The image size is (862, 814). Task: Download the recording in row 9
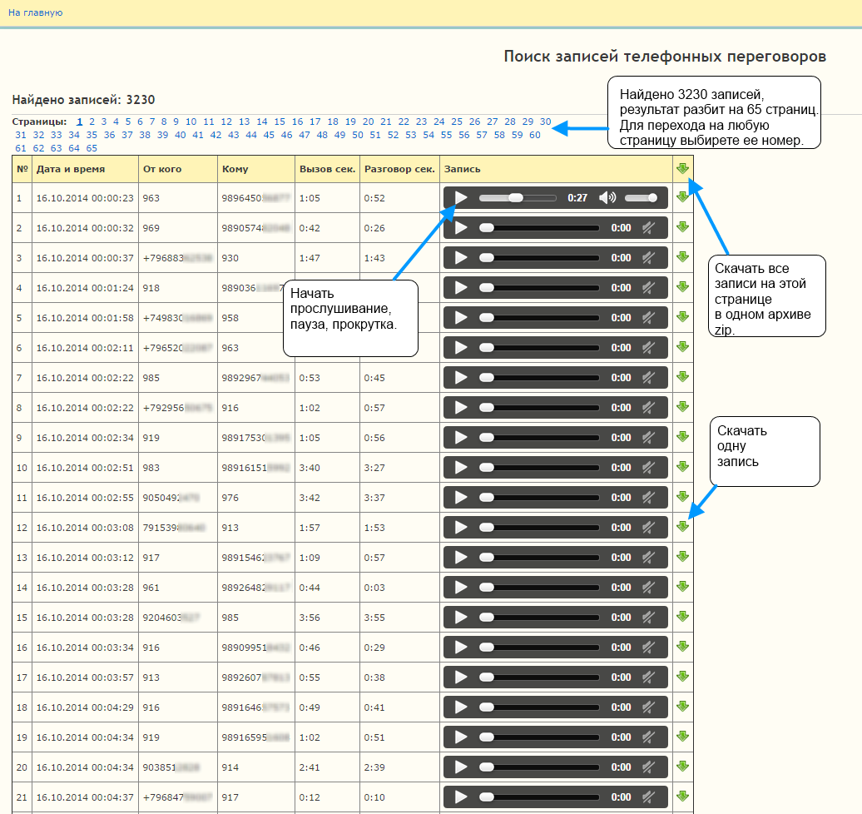coord(683,437)
